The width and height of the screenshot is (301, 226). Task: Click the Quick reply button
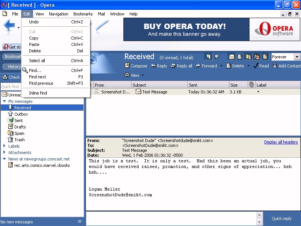(281, 218)
